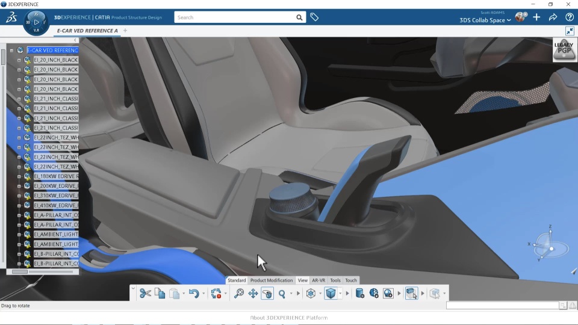Click the plus Add icon in header
Screen dimensions: 578x325
pos(536,17)
